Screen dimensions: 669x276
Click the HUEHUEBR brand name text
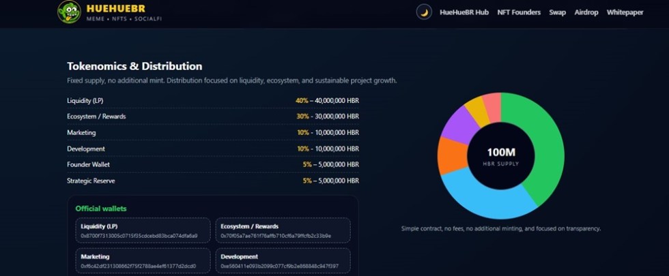point(114,8)
